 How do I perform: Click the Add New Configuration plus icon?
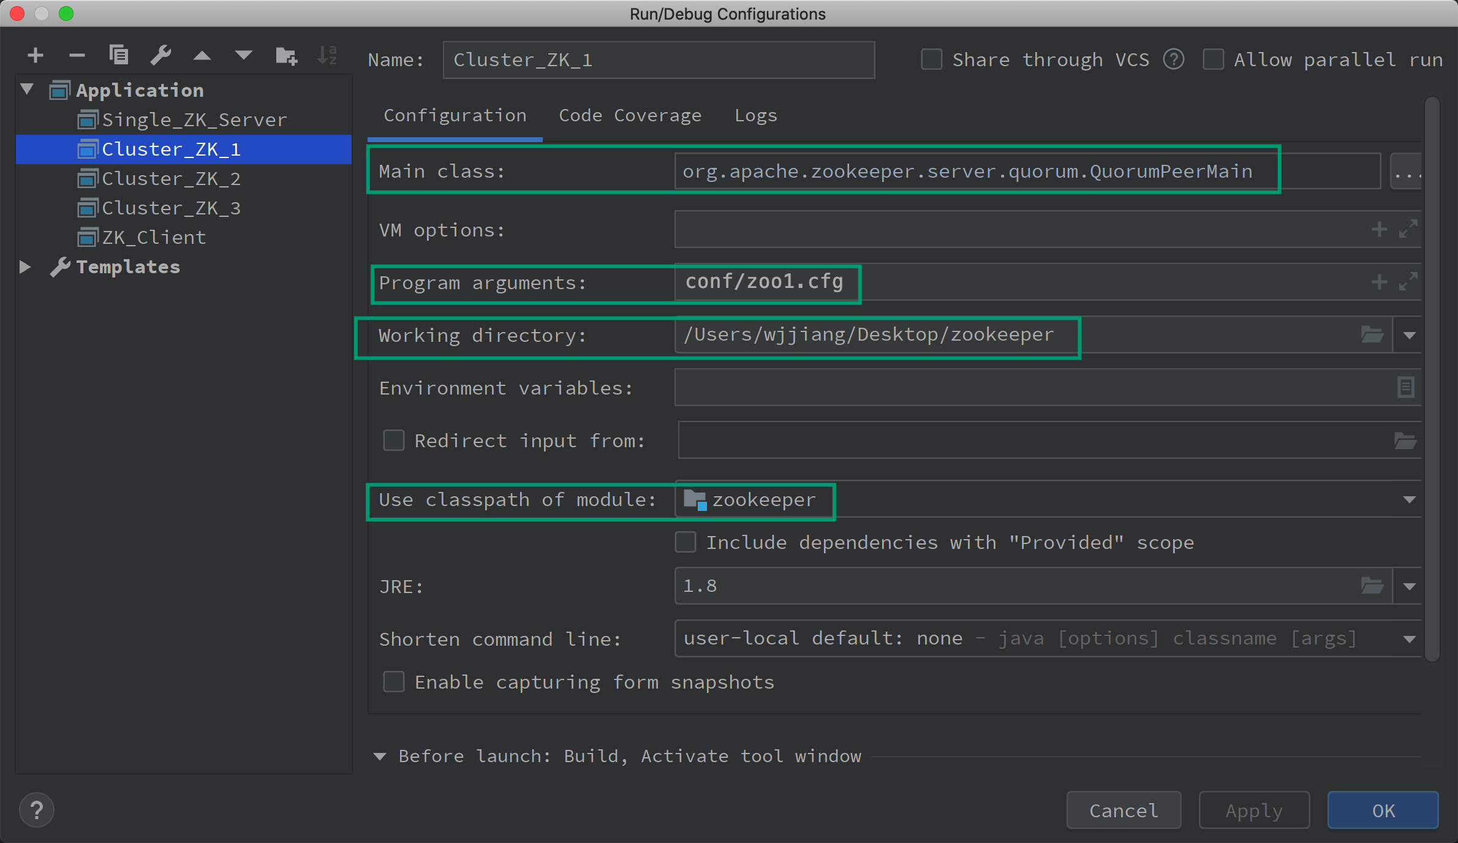point(36,56)
